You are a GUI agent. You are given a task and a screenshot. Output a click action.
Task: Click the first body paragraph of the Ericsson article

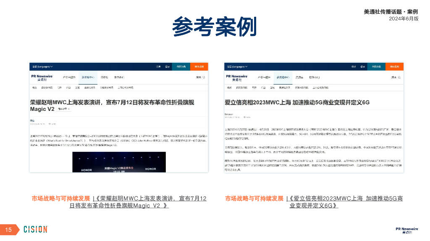pos(313,134)
